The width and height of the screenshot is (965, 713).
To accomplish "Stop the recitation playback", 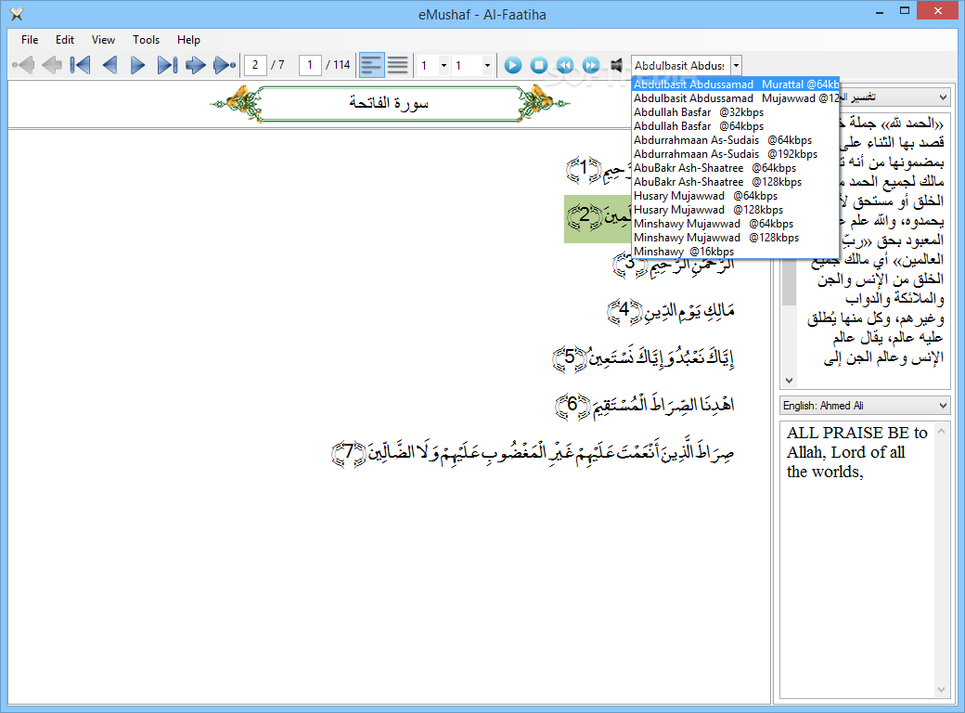I will pos(539,65).
